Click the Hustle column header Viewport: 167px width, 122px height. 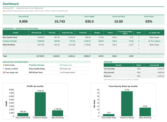click(16, 33)
